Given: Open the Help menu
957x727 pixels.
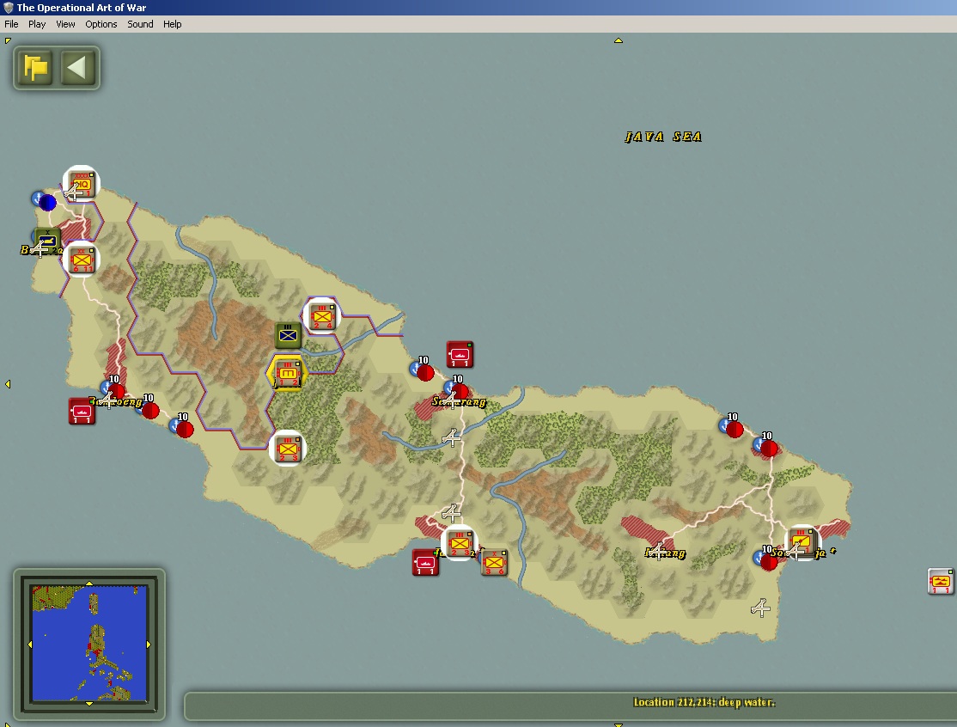Looking at the screenshot, I should coord(172,24).
